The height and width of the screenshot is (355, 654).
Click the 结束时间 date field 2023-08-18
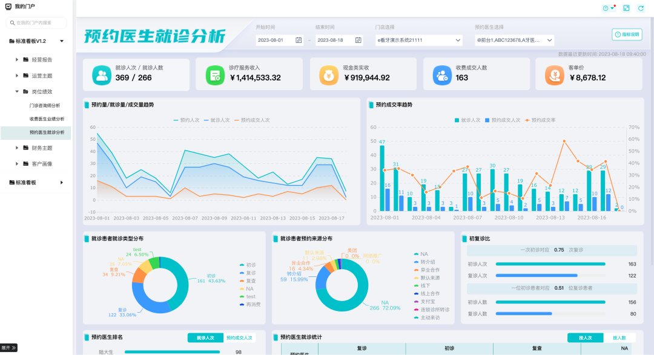tap(339, 40)
